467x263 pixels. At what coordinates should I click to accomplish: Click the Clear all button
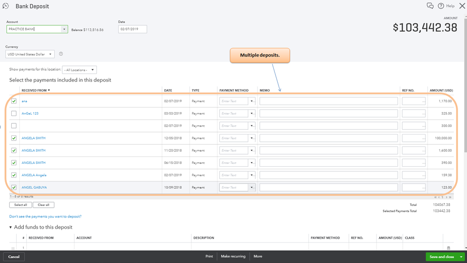pos(43,205)
